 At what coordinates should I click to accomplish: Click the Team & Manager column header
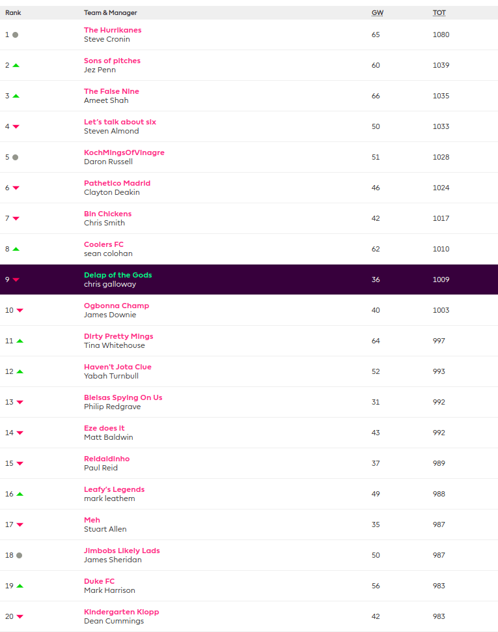tap(111, 13)
